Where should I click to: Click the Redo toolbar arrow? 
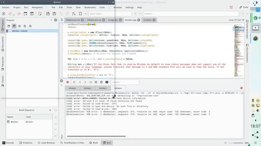coord(67,14)
